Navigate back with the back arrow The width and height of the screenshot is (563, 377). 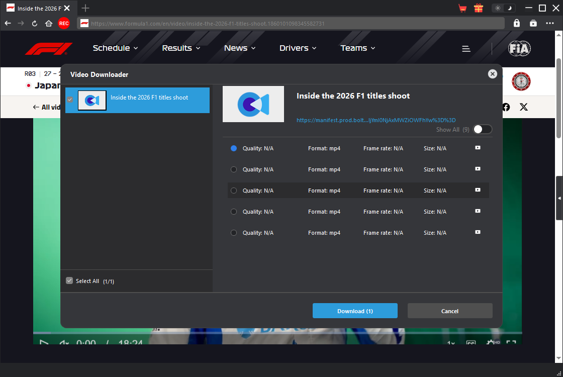coord(8,23)
